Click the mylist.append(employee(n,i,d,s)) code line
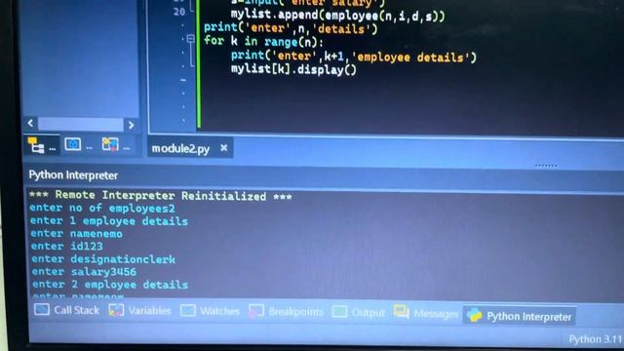The image size is (624, 351). click(x=338, y=16)
